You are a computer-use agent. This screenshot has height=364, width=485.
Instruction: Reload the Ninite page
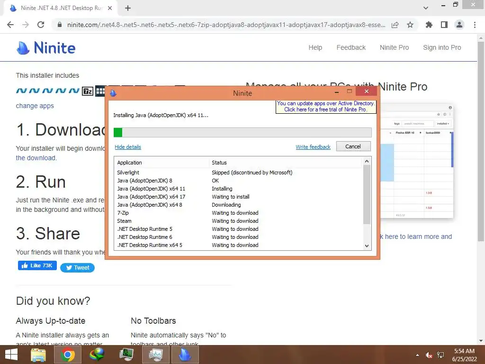(x=41, y=25)
